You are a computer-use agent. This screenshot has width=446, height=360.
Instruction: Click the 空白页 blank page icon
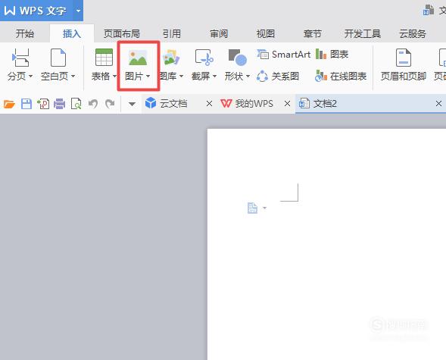tap(58, 58)
